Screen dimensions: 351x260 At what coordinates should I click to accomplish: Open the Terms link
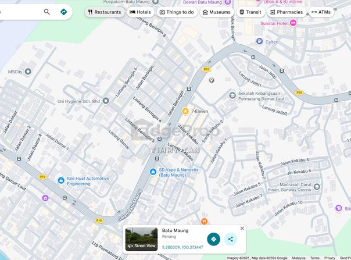tap(315, 258)
